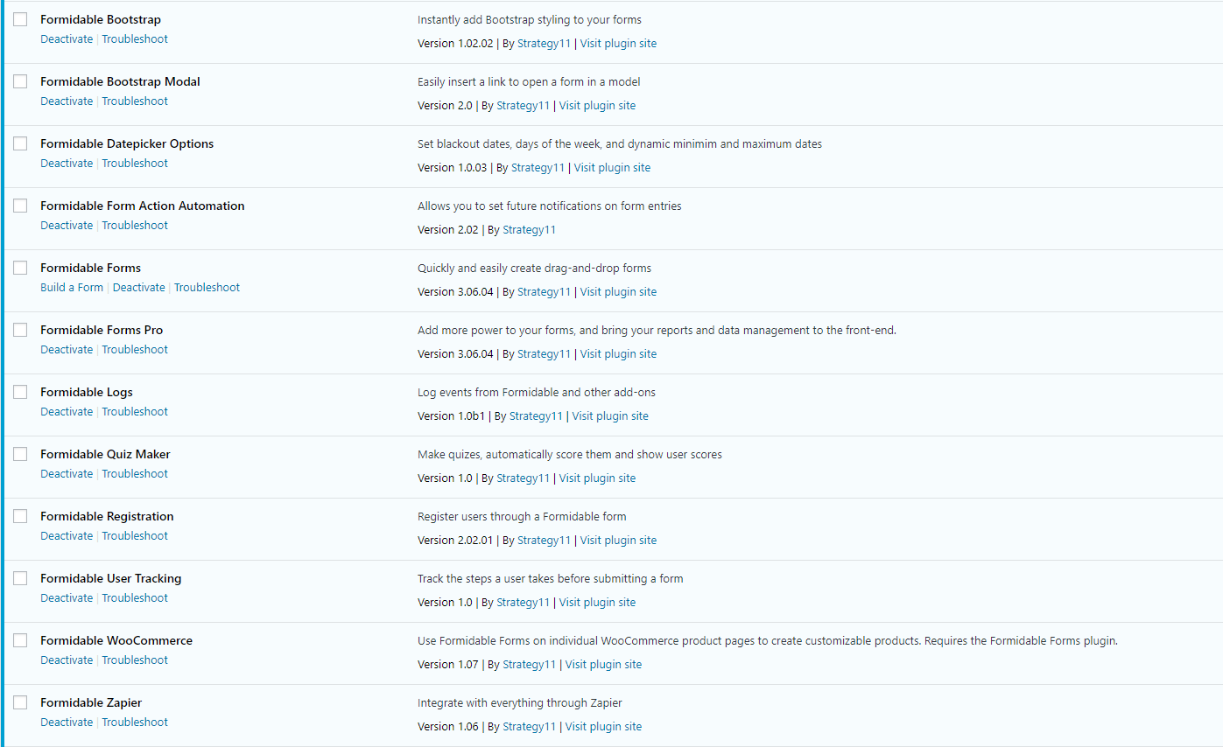Image resolution: width=1223 pixels, height=747 pixels.
Task: Visit plugin site for Formidable Logs
Action: (x=610, y=416)
